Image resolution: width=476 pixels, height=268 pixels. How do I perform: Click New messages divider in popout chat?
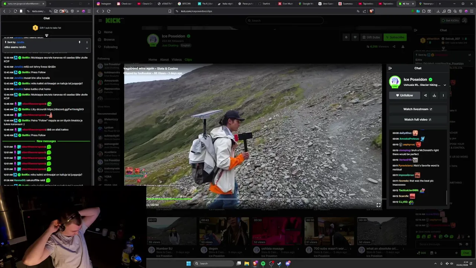tap(46, 141)
